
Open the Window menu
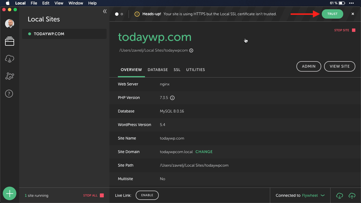click(x=76, y=3)
